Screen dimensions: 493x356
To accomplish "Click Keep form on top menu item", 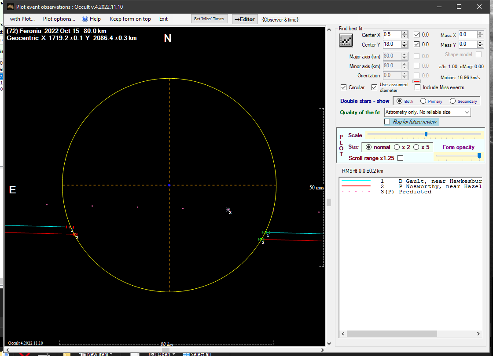I will pyautogui.click(x=130, y=19).
